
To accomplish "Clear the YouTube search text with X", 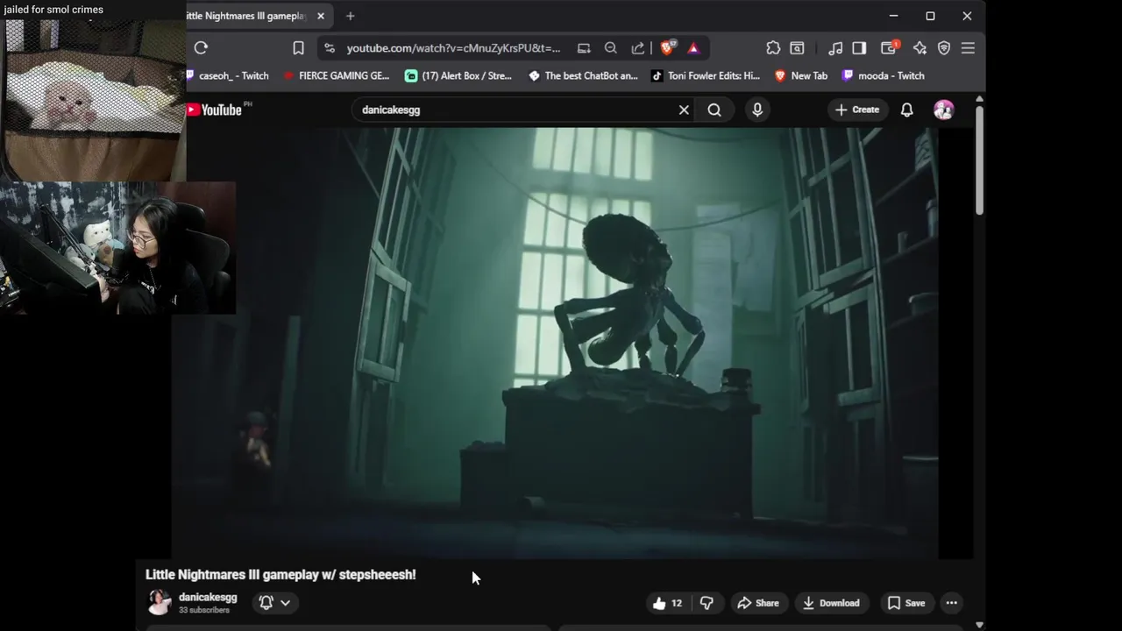I will coord(684,110).
